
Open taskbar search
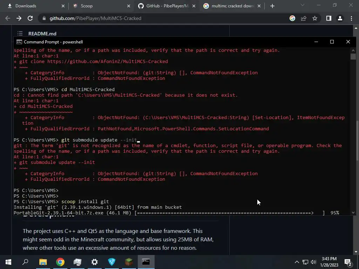(25, 262)
